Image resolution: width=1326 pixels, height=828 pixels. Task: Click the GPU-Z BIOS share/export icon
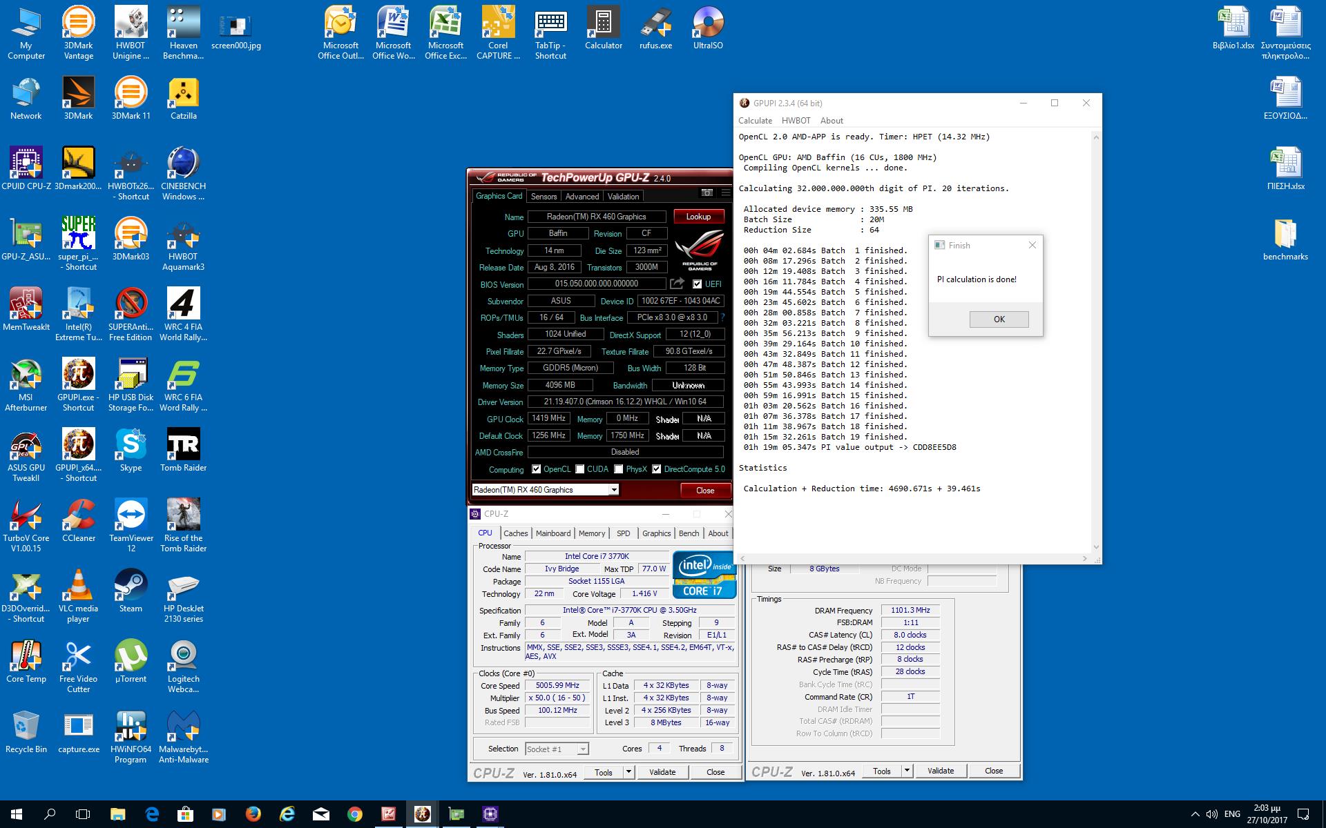(677, 284)
